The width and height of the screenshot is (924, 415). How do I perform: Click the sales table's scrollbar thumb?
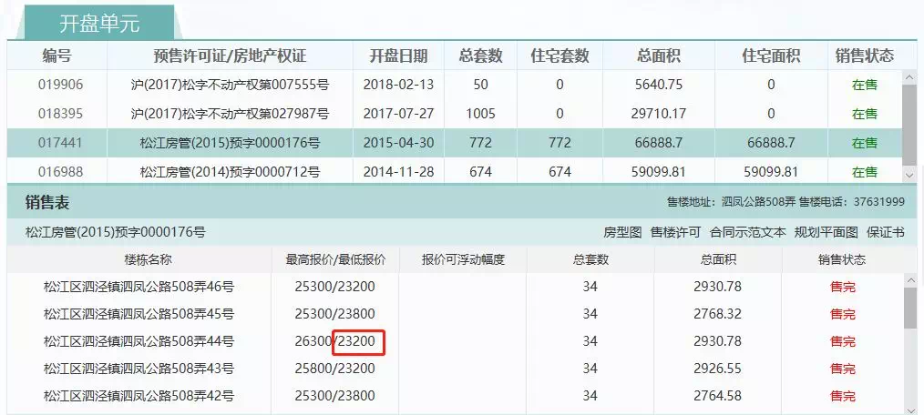click(909, 308)
